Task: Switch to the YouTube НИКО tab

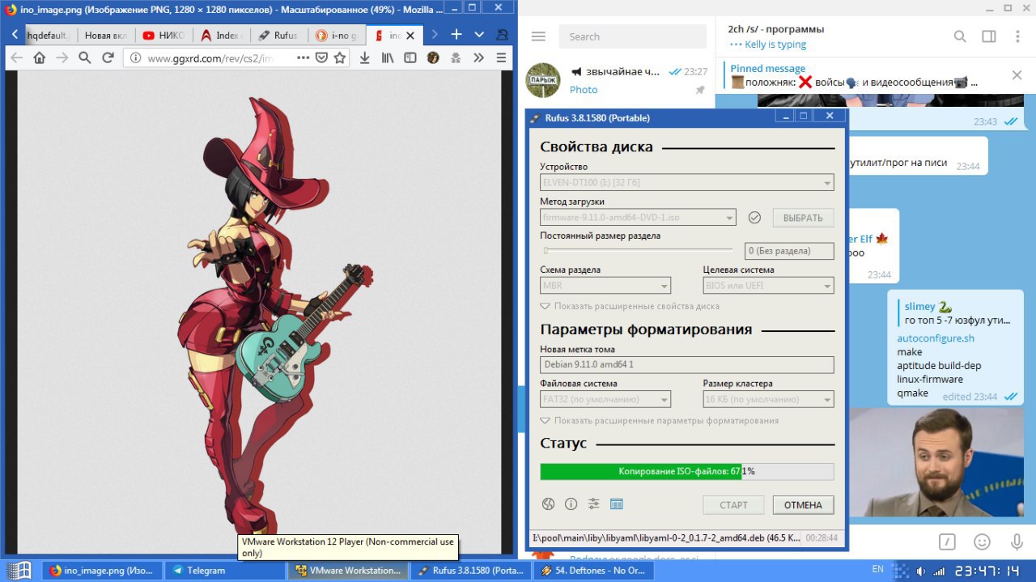Action: tap(163, 35)
